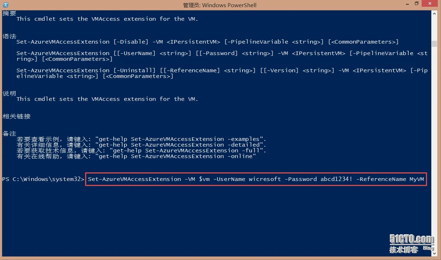Click the 语法 section heading
Image resolution: width=441 pixels, height=260 pixels.
[9, 36]
